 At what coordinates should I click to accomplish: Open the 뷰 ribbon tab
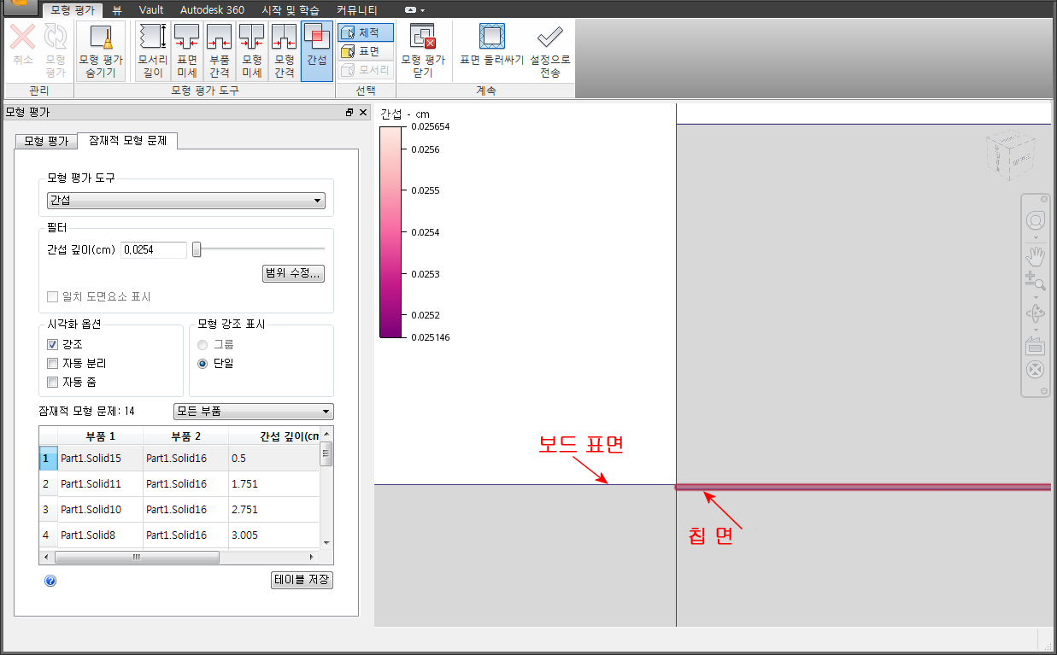(x=117, y=10)
